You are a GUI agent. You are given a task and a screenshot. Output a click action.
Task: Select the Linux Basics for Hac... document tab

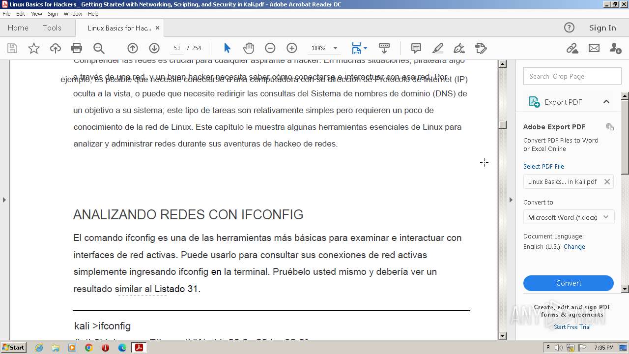coord(119,28)
